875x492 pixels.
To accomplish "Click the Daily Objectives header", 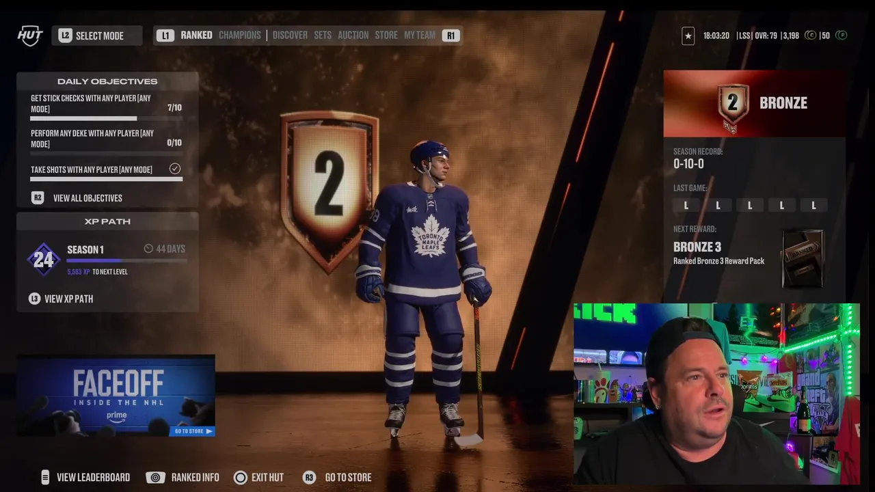I will point(107,81).
